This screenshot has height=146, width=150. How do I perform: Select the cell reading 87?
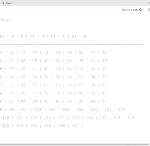pyautogui.click(x=12, y=101)
